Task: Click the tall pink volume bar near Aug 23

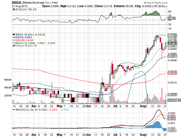Action: [x=162, y=96]
